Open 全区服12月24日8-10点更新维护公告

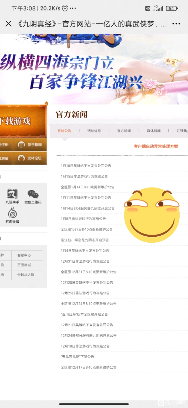tap(89, 304)
